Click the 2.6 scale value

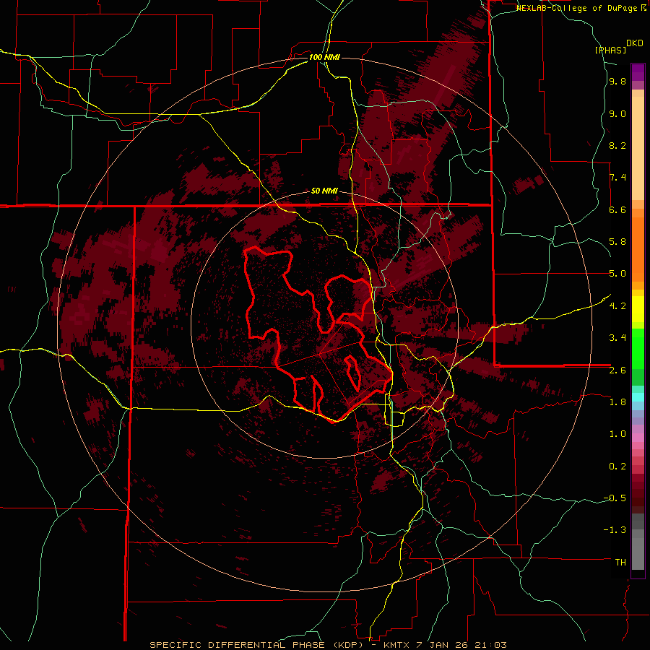pyautogui.click(x=617, y=370)
